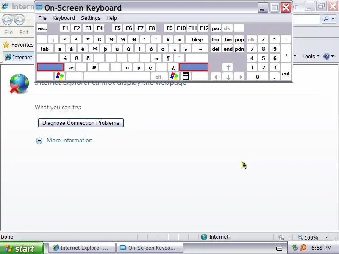Click the paragraph mark key
This screenshot has width=339, height=254.
point(168,58)
